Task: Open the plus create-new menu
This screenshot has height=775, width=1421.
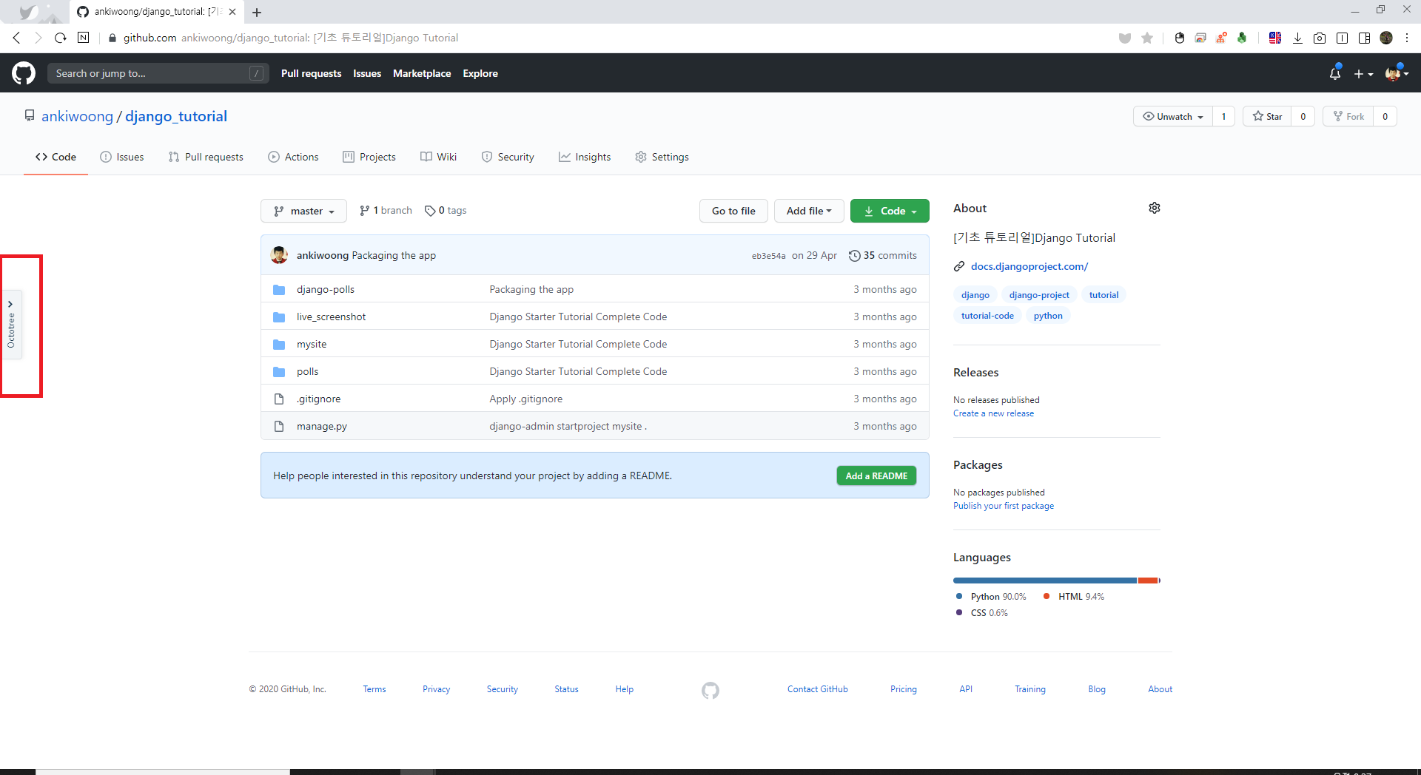Action: pos(1363,74)
